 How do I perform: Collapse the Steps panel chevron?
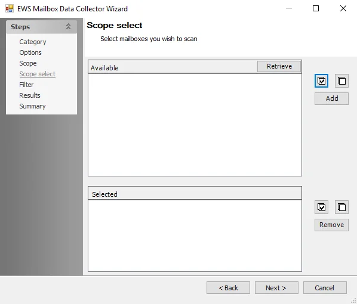pos(68,27)
